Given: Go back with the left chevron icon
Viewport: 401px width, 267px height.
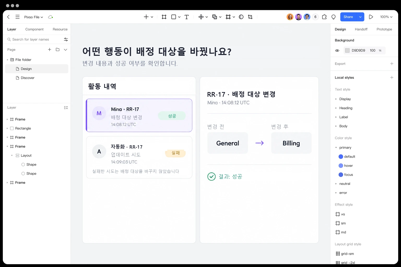Looking at the screenshot, I should (x=8, y=17).
